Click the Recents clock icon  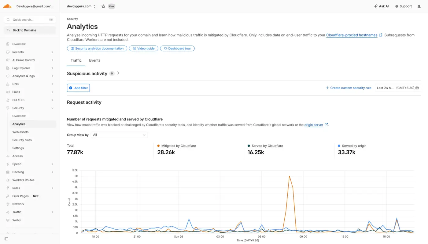8,52
